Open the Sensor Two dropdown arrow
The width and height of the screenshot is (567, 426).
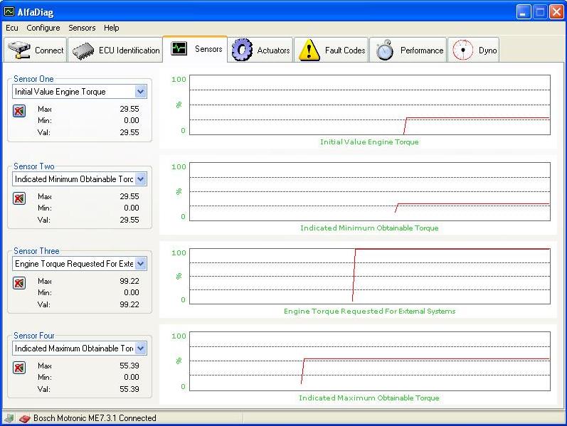[x=141, y=179]
